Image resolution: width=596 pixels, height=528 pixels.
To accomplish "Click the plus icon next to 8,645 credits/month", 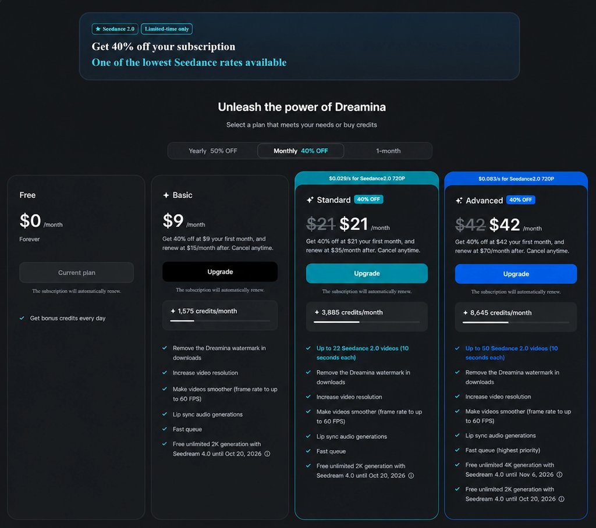I will tap(465, 313).
